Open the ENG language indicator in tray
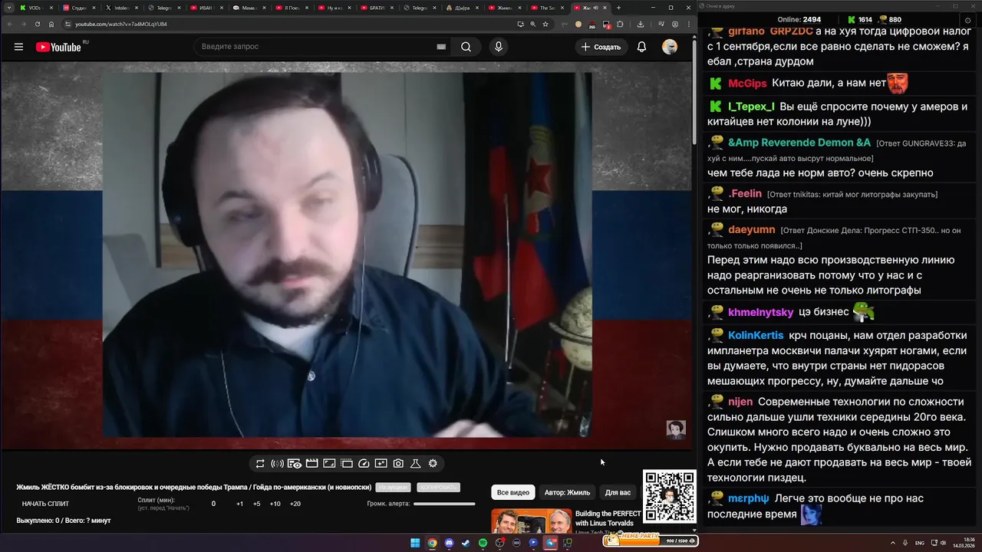 click(920, 543)
